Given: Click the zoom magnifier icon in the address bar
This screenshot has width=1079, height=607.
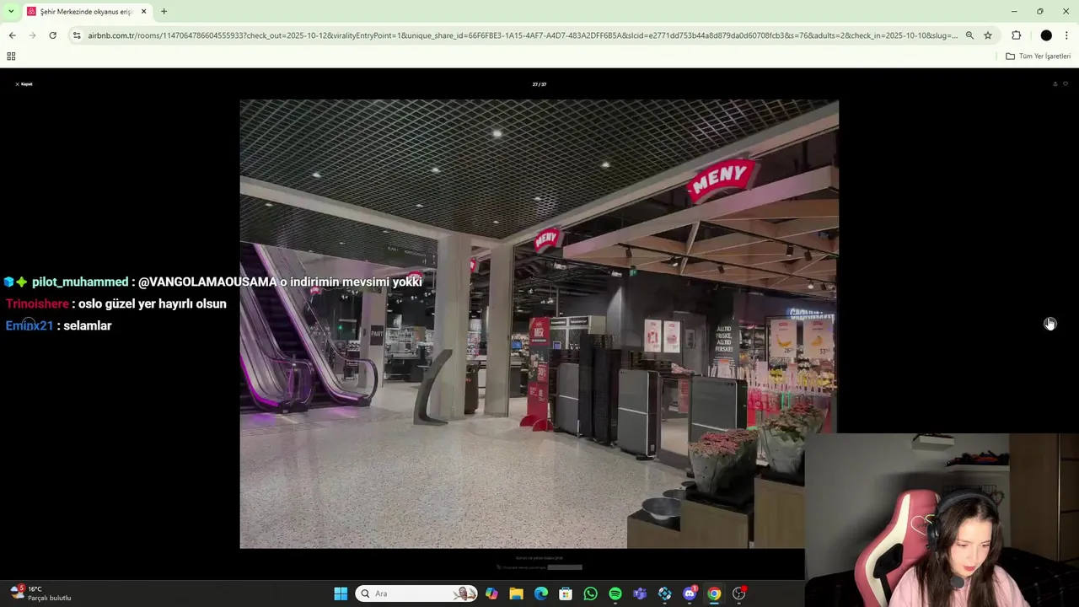Looking at the screenshot, I should (969, 35).
